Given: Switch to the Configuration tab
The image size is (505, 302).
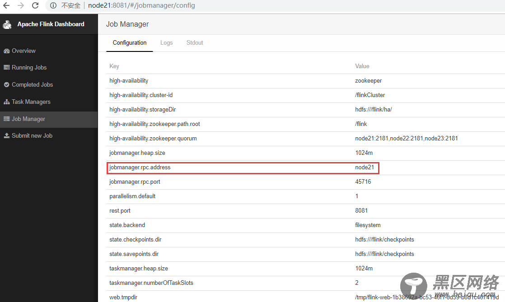Looking at the screenshot, I should pyautogui.click(x=130, y=43).
